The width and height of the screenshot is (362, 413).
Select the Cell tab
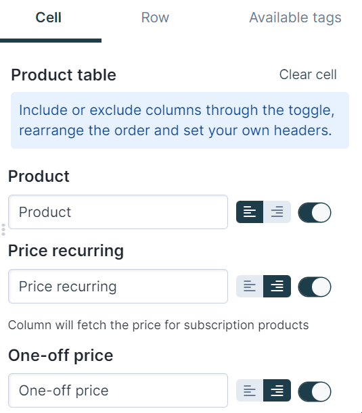coord(49,18)
